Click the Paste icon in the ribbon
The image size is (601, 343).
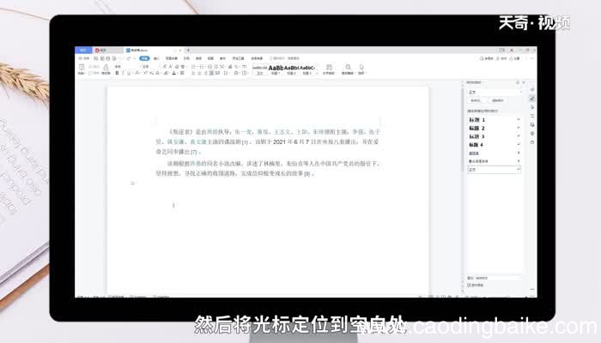pyautogui.click(x=82, y=67)
